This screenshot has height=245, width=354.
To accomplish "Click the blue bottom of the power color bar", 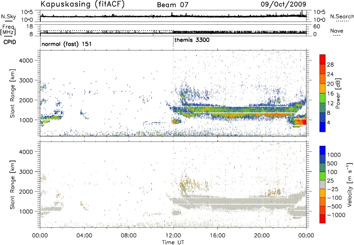I will pos(323,127).
